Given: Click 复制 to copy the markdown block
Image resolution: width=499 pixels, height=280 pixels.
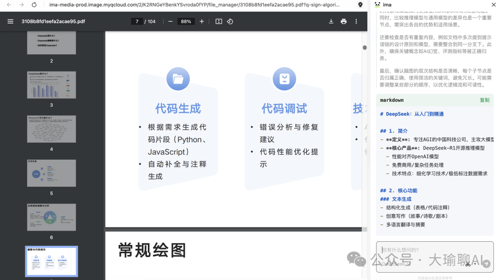Looking at the screenshot, I should pyautogui.click(x=484, y=100).
